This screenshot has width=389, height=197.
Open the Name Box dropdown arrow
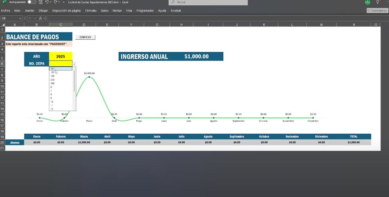(x=20, y=18)
